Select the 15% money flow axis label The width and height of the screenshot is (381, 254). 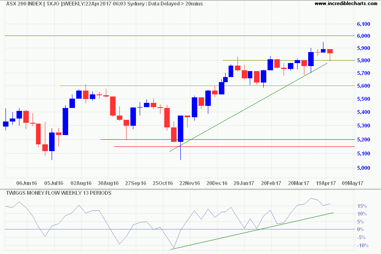[362, 206]
